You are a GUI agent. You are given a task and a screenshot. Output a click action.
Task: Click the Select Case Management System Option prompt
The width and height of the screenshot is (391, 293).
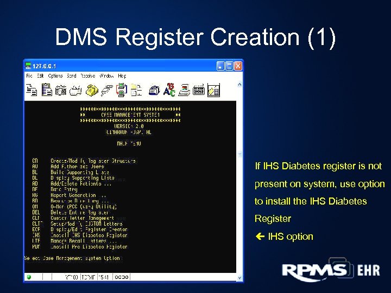point(72,258)
